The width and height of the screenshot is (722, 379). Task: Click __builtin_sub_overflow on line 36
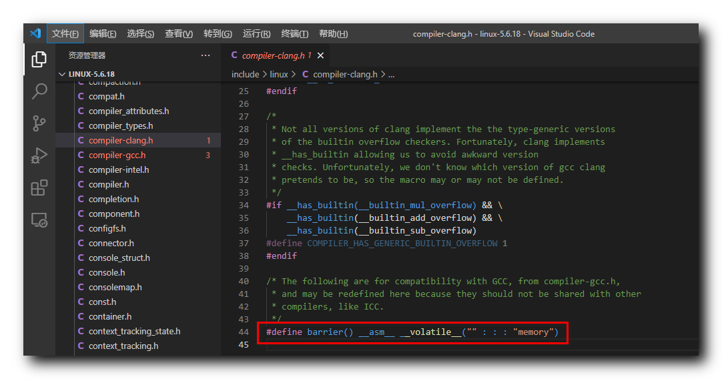click(415, 231)
